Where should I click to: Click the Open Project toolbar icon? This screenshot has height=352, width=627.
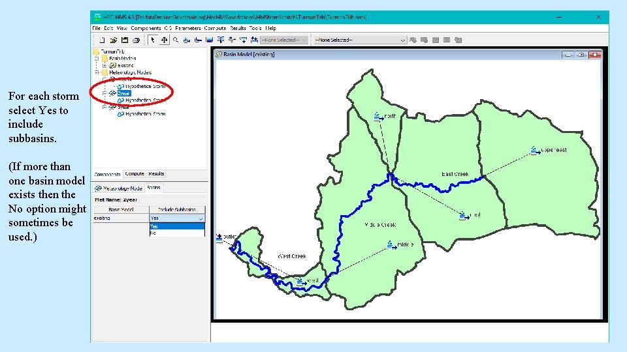pos(114,40)
